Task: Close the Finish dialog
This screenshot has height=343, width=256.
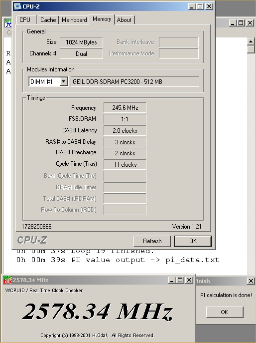Action: coord(251,281)
